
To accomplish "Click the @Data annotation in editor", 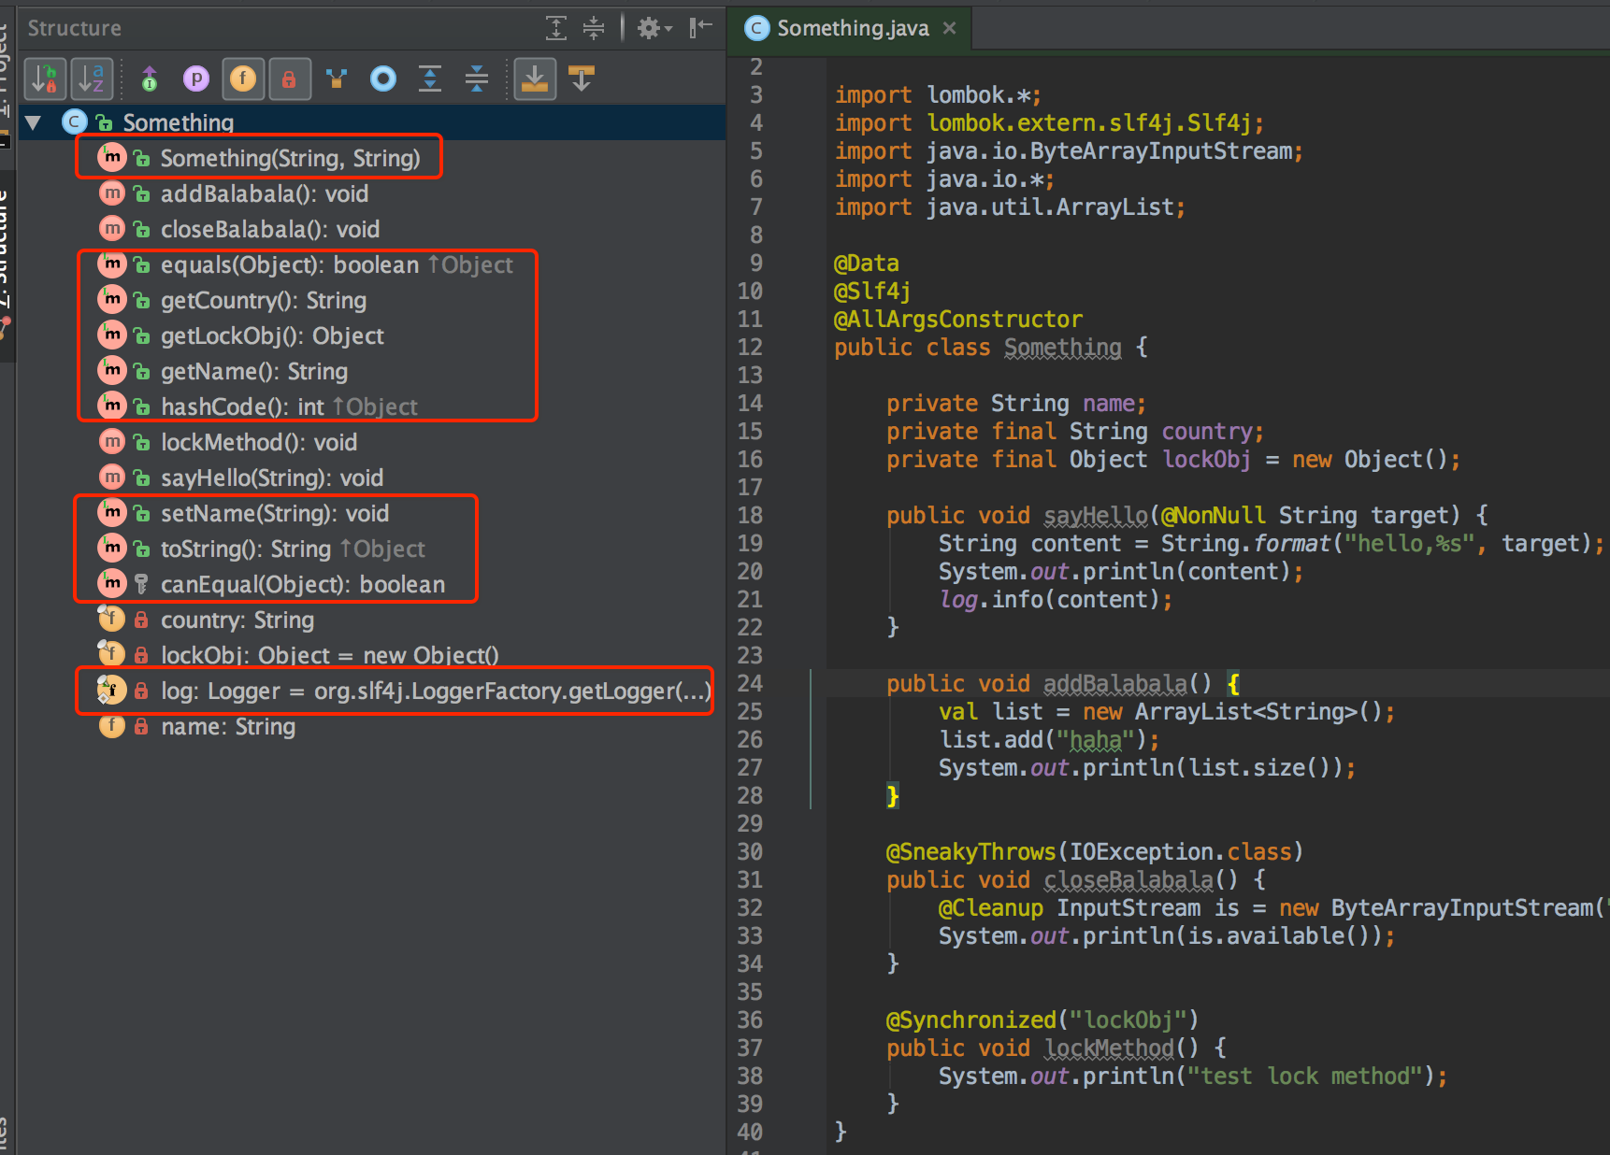I will coord(866,264).
